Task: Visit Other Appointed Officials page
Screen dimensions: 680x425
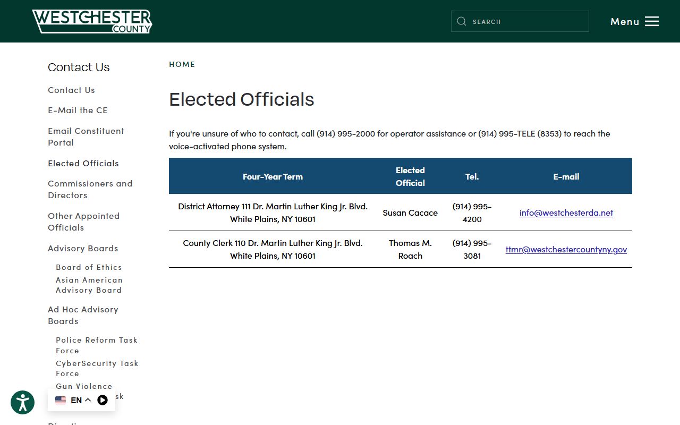Action: 84,222
